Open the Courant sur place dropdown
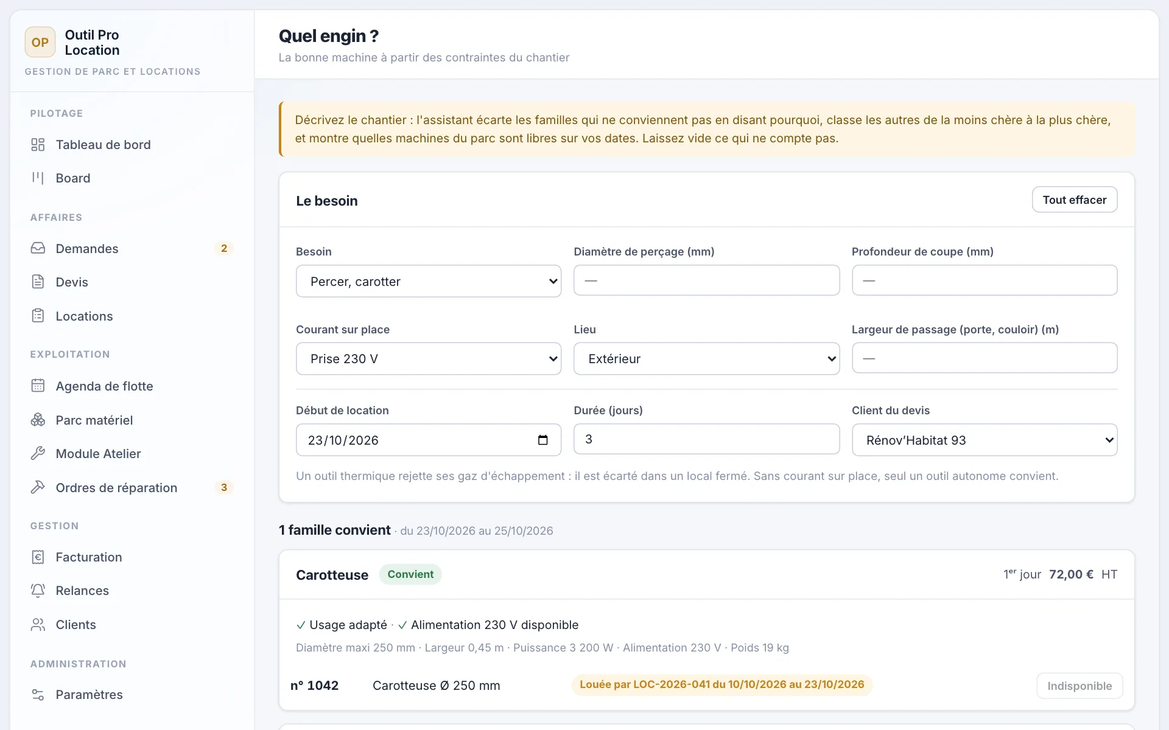Image resolution: width=1169 pixels, height=730 pixels. (x=429, y=358)
